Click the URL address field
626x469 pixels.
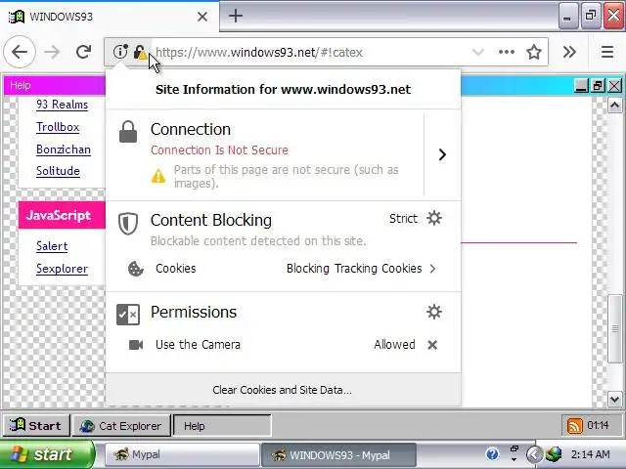pos(311,52)
